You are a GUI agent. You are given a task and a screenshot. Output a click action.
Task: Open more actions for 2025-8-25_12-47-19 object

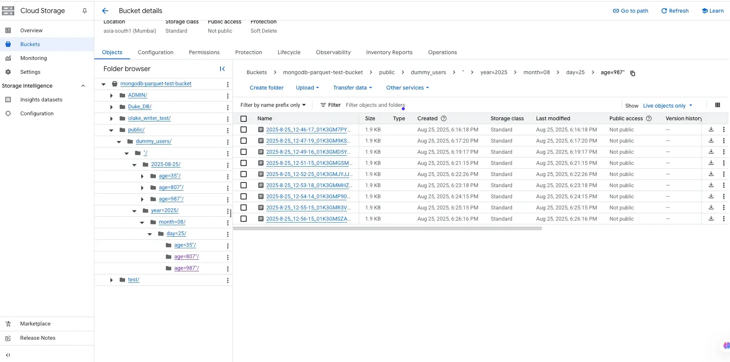(x=723, y=141)
